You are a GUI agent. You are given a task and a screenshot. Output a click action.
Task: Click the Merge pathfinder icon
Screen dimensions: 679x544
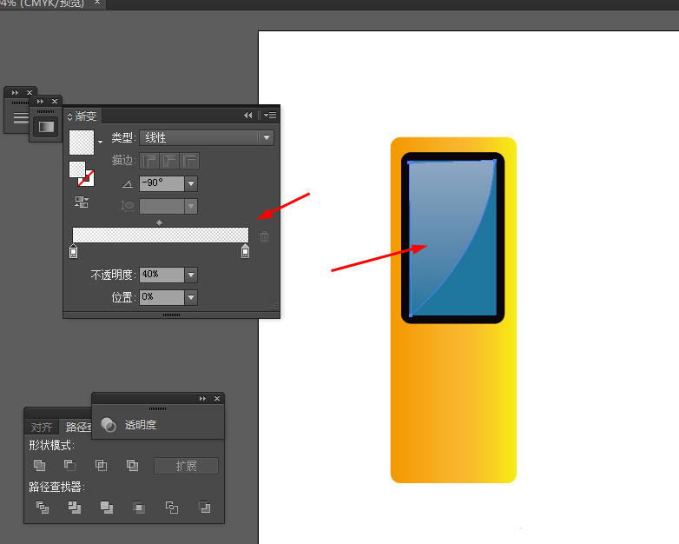pyautogui.click(x=107, y=508)
